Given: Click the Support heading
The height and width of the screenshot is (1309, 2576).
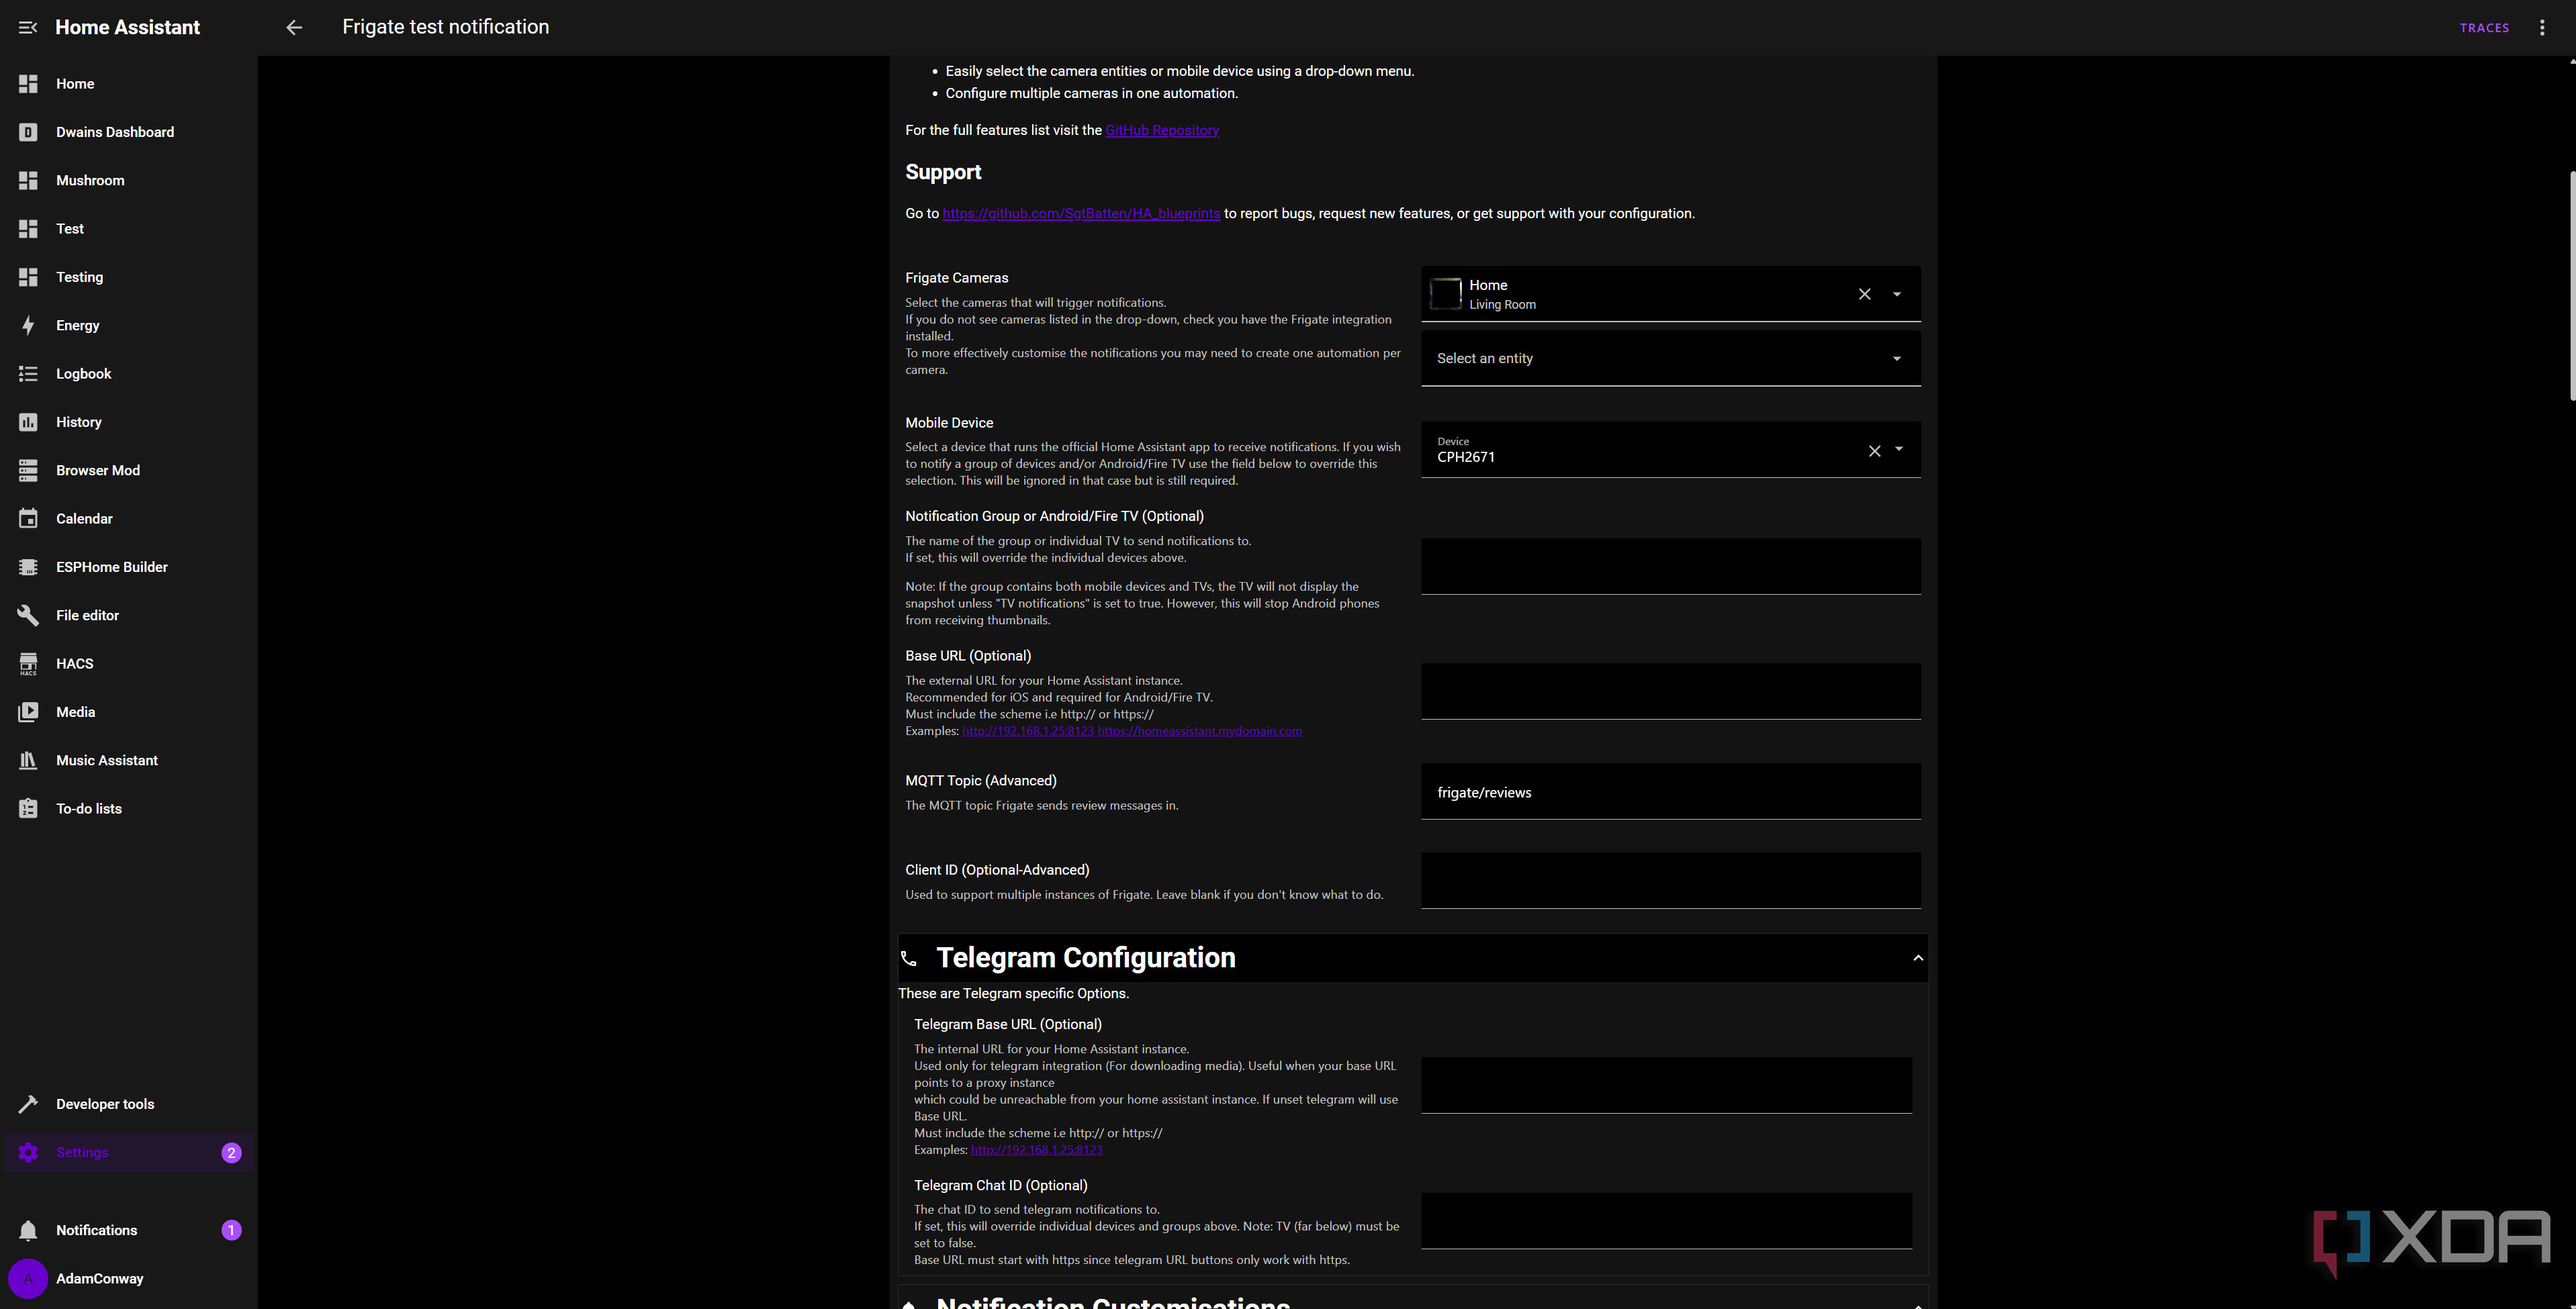Looking at the screenshot, I should pyautogui.click(x=943, y=172).
